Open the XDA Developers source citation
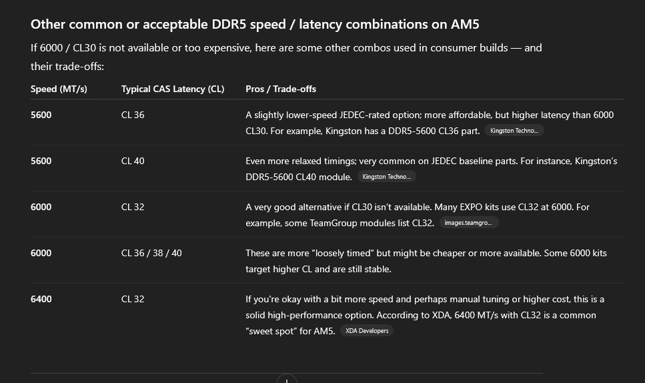This screenshot has height=383, width=645. coord(367,331)
